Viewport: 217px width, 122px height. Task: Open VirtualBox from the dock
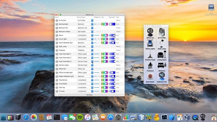[x=187, y=117]
